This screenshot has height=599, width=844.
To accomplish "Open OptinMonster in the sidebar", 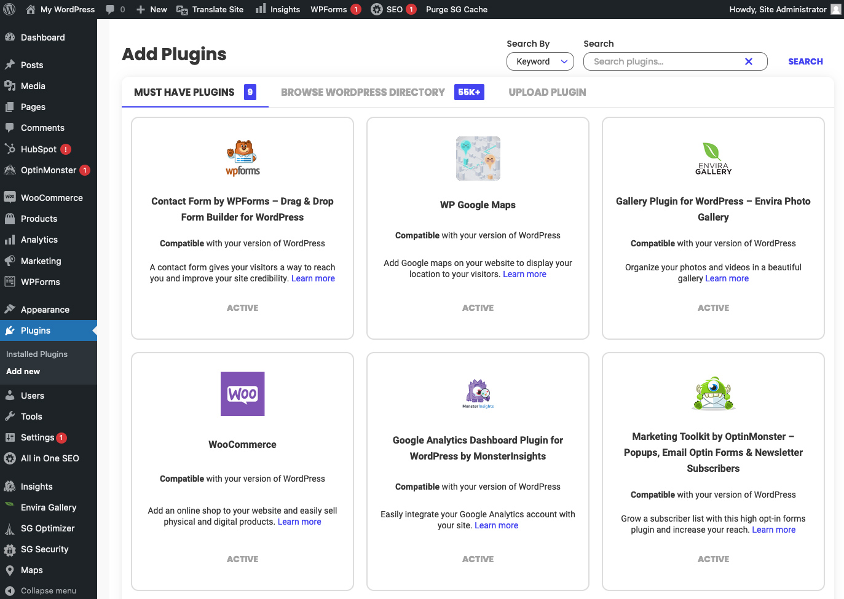I will 49,170.
